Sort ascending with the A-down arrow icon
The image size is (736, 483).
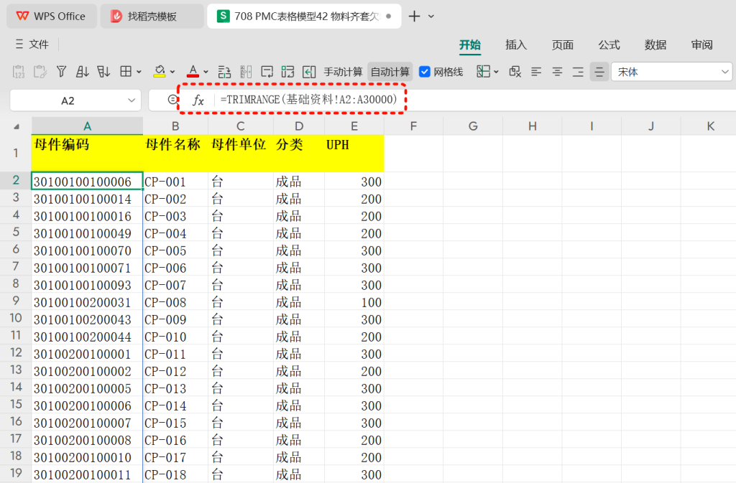(x=82, y=72)
